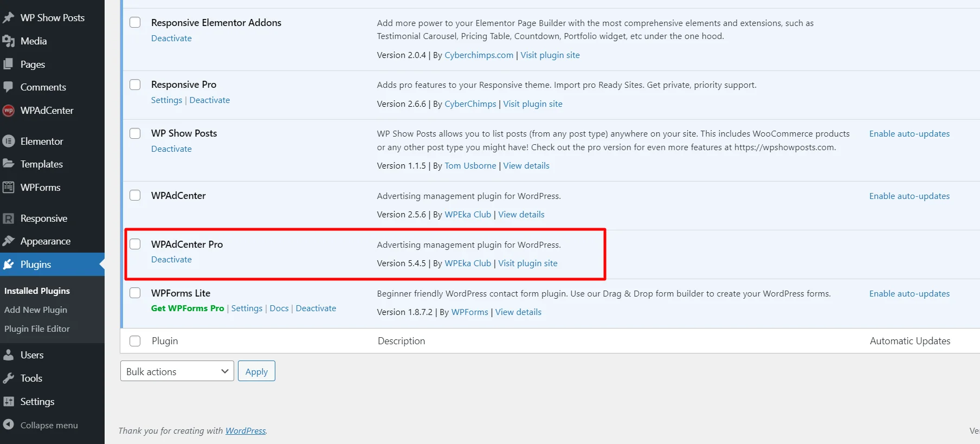
Task: Check the WP Show Posts plugin checkbox
Action: point(135,133)
